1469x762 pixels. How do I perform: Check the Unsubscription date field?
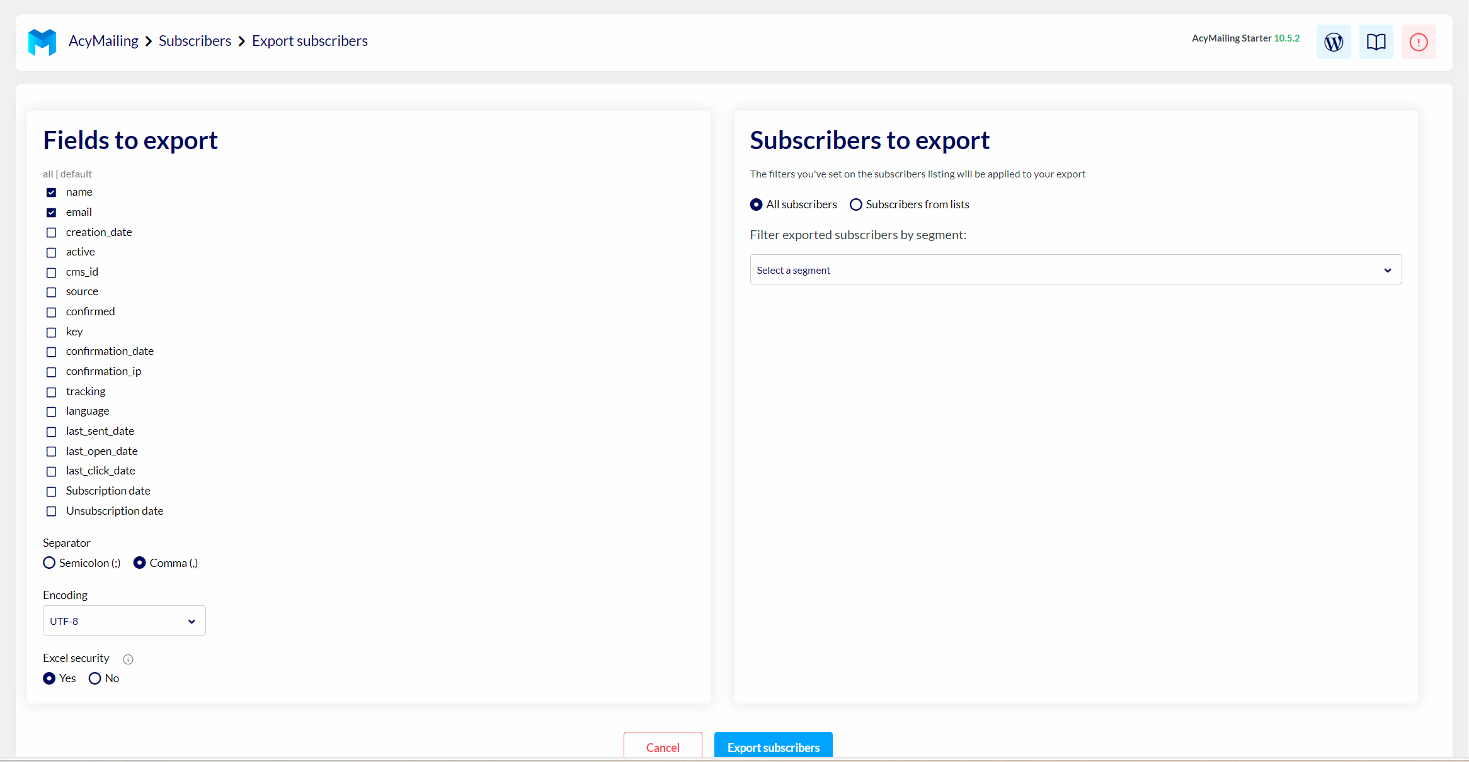click(52, 512)
